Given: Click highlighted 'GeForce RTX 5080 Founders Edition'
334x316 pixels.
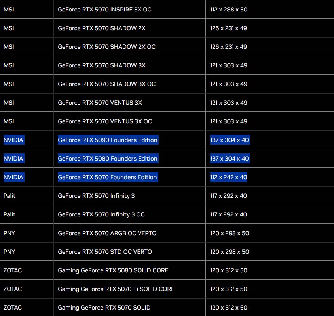Looking at the screenshot, I should tap(108, 158).
